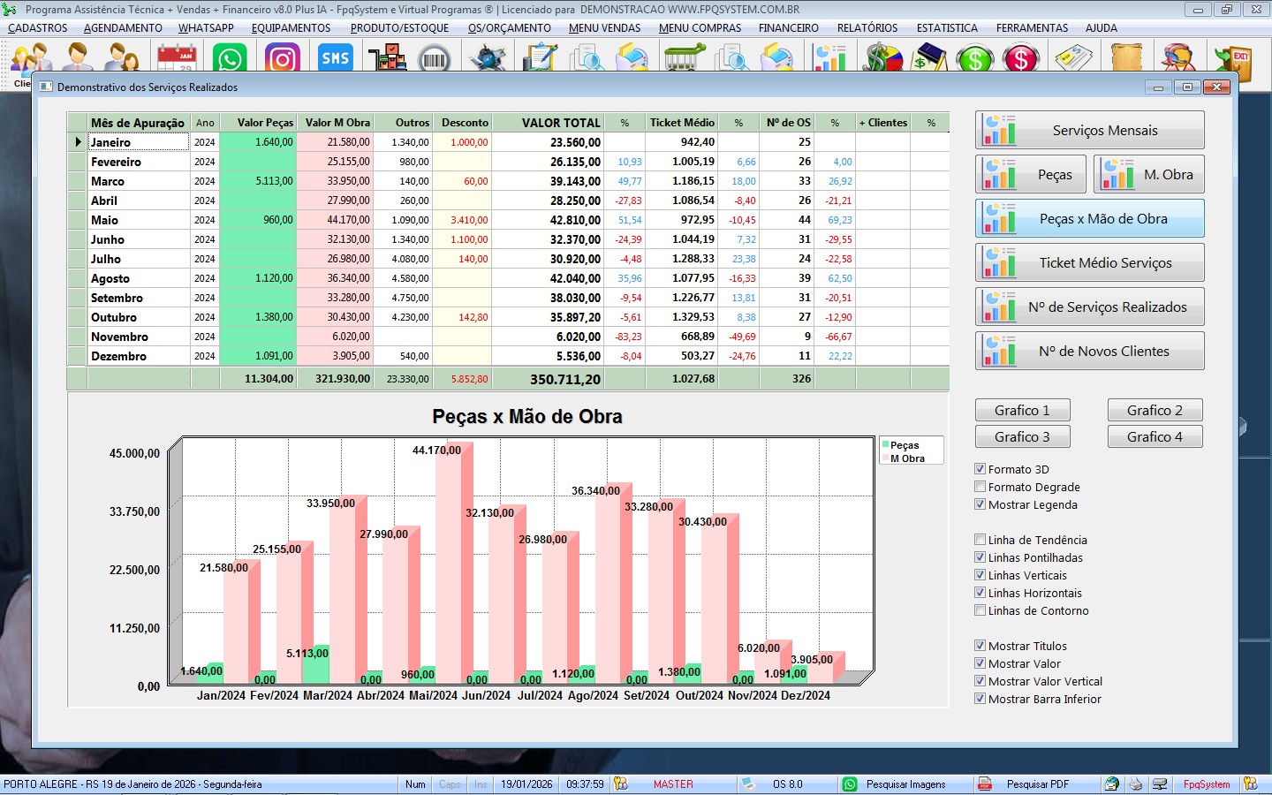Select the Janeiro month cell in the table
1272x795 pixels.
pos(138,142)
